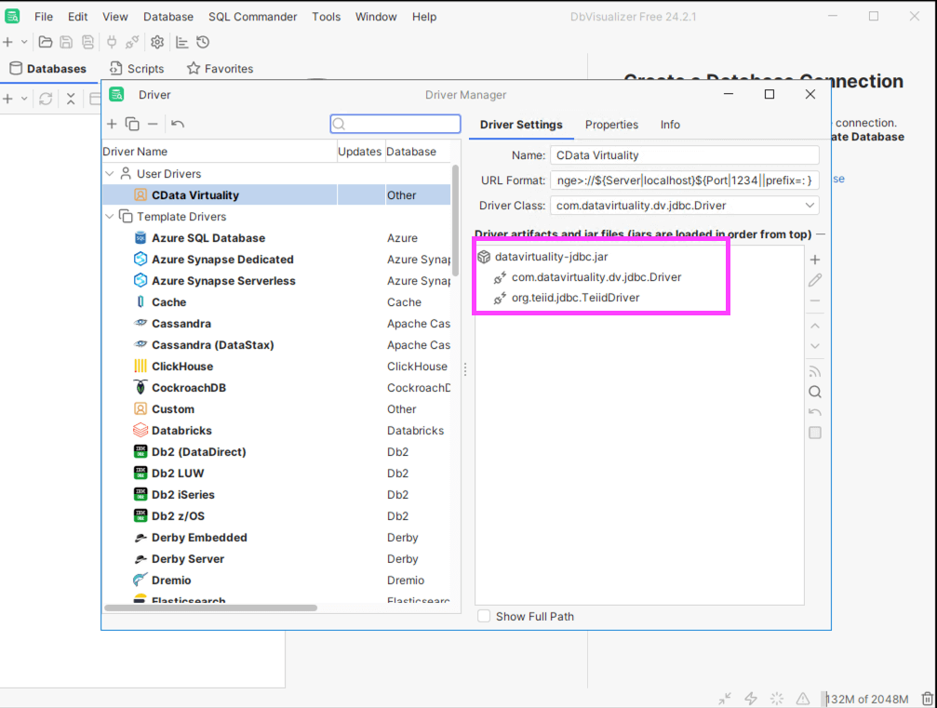This screenshot has height=708, width=937.
Task: Add a jar file using the plus icon
Action: pos(815,260)
